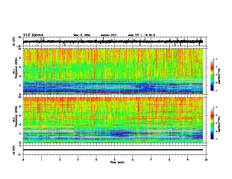Image resolution: width=232 pixels, height=179 pixels.
Task: Click the thick black ch.3 voltage line
Action: [x=113, y=150]
